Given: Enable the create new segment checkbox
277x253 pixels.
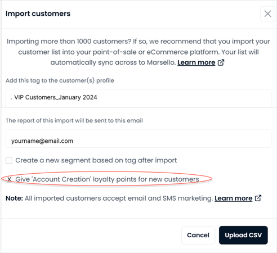Looking at the screenshot, I should pos(9,161).
